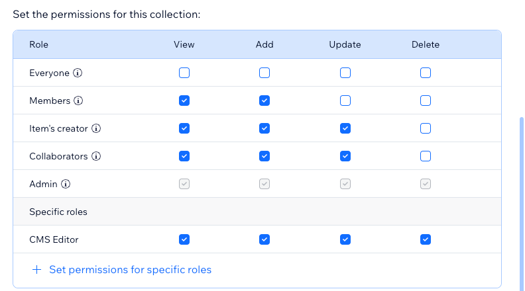Open the info icon next to Everyone
The width and height of the screenshot is (525, 291).
[x=78, y=73]
